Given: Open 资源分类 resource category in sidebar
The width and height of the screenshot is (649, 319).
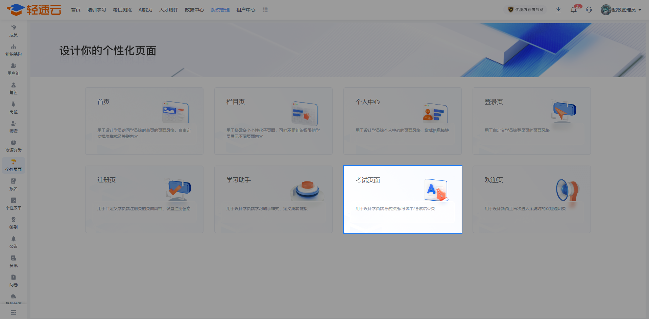Looking at the screenshot, I should click(x=14, y=146).
